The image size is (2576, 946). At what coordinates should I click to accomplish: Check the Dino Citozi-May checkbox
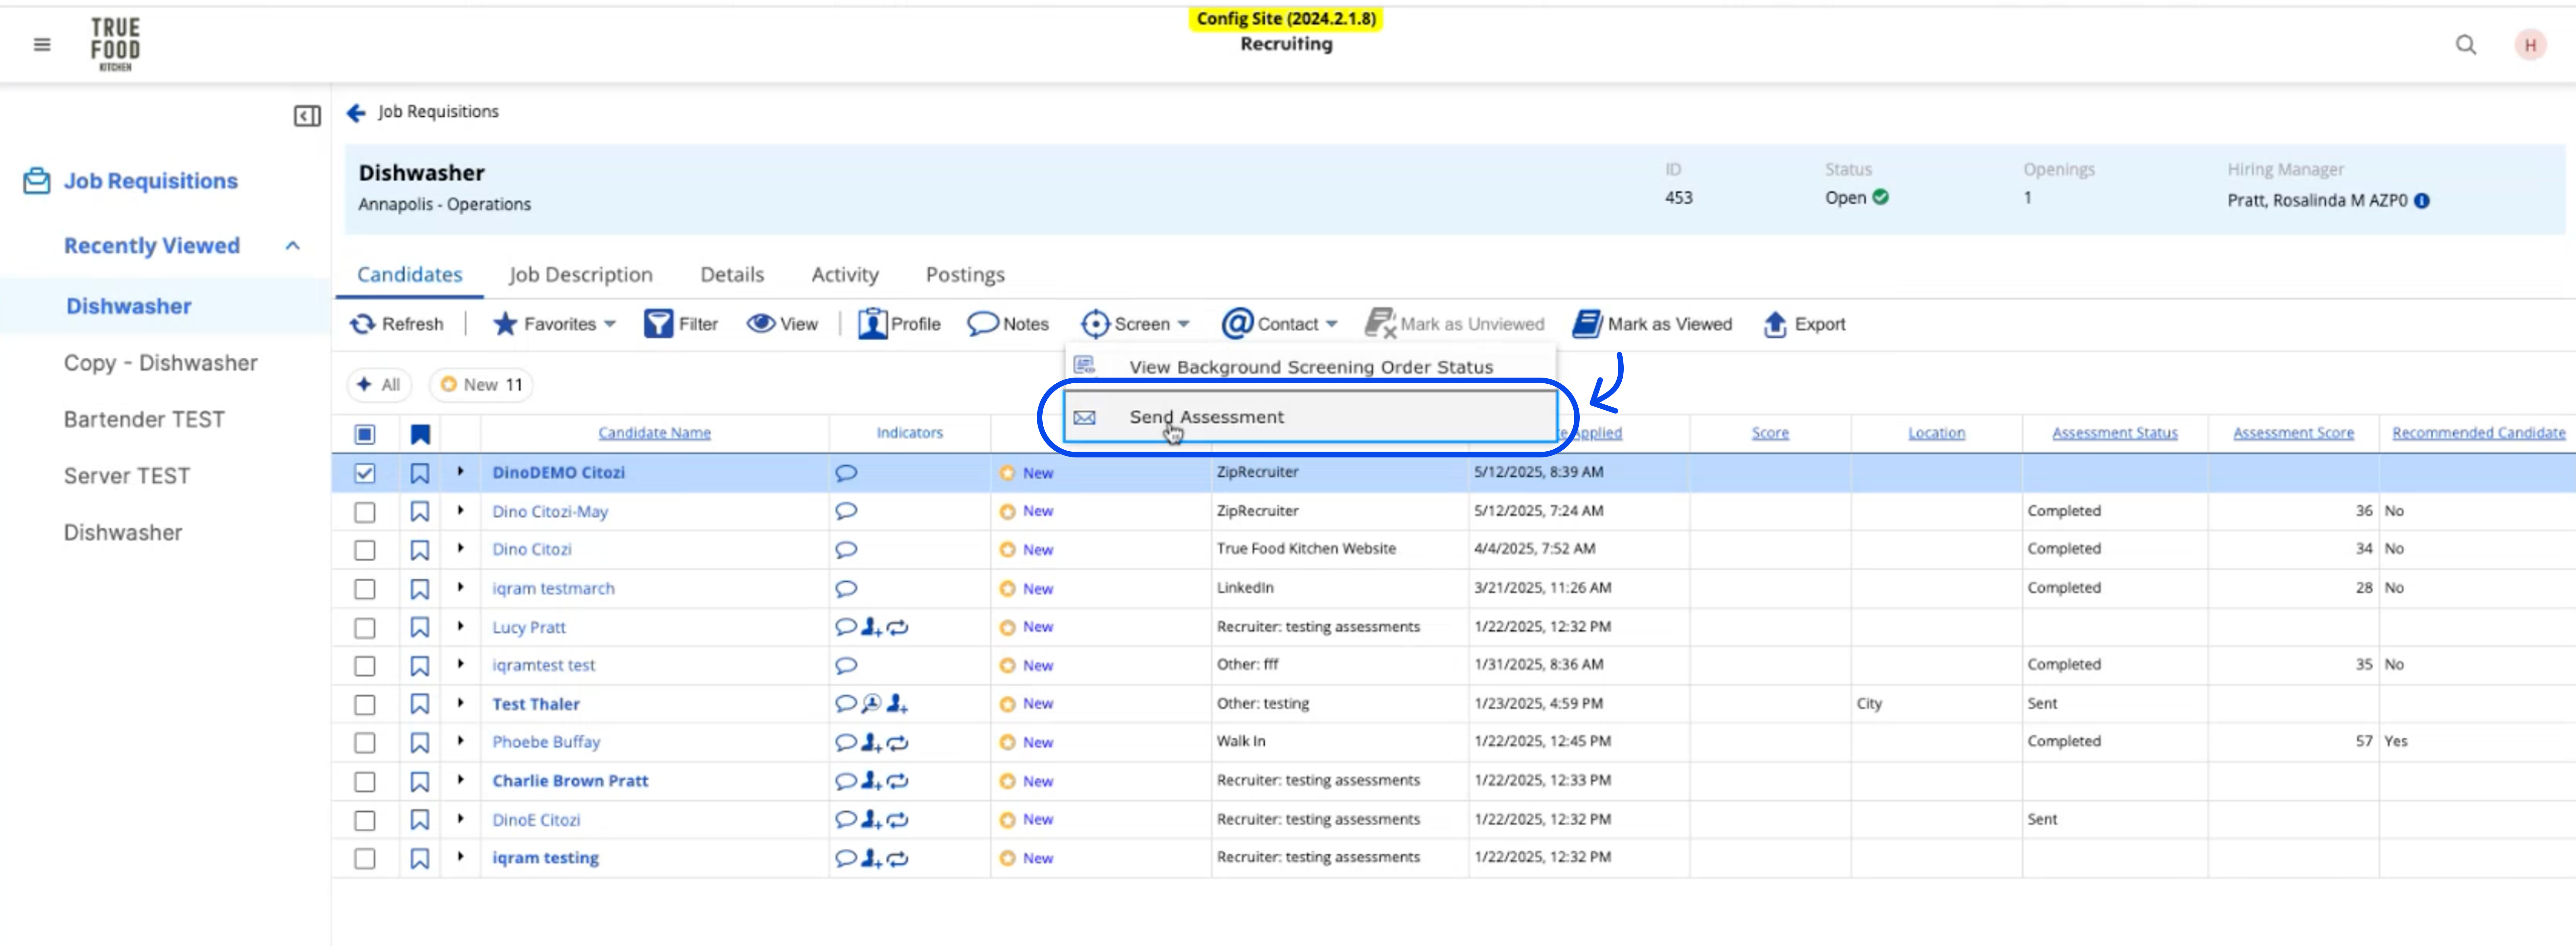(365, 512)
